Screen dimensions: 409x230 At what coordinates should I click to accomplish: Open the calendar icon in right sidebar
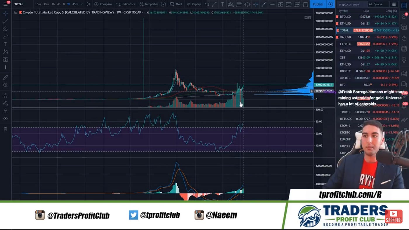point(404,49)
